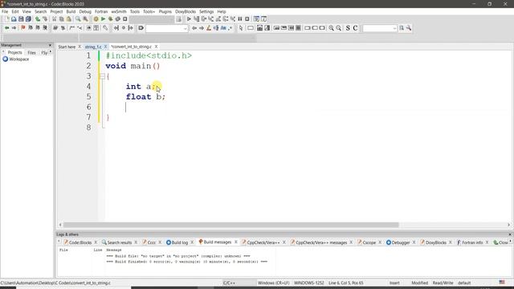514x289 pixels.
Task: Click the Paste clipboard icon
Action: point(69,19)
